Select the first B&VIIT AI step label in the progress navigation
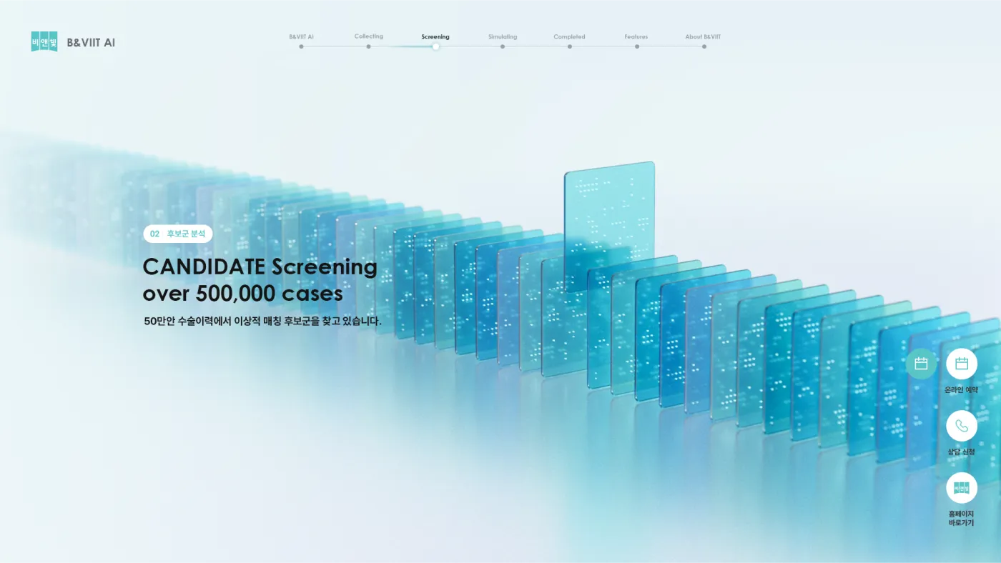Image resolution: width=1001 pixels, height=563 pixels. click(301, 36)
